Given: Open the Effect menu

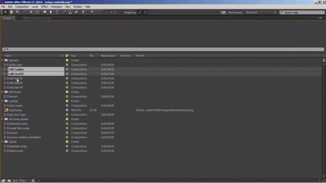Looking at the screenshot, I should (x=44, y=7).
